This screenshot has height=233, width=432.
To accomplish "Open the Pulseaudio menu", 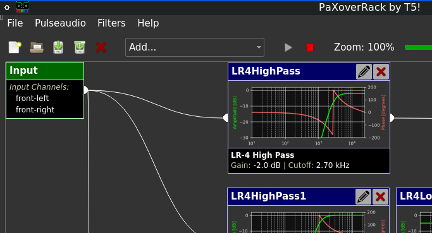I will coord(60,23).
